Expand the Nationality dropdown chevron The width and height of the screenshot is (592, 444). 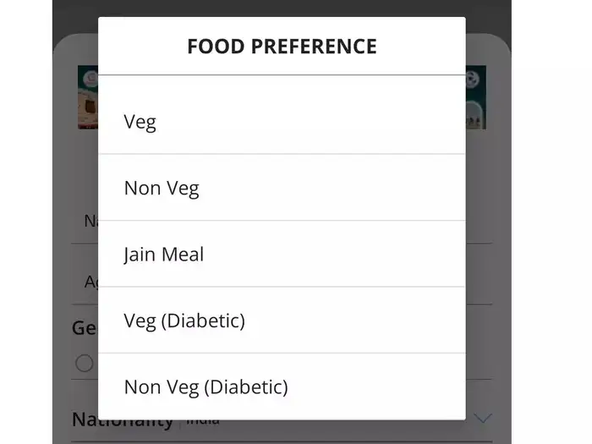(x=483, y=418)
